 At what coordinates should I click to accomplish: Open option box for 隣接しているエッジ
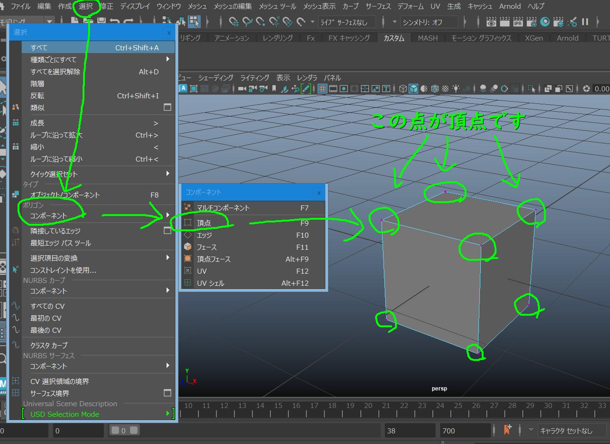(x=167, y=230)
